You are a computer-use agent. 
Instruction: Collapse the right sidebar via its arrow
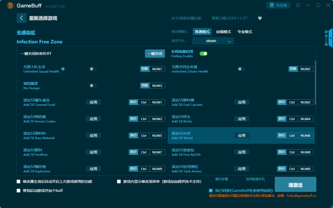pos(331,38)
